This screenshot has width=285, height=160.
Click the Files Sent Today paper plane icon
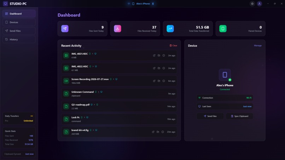click(x=65, y=29)
